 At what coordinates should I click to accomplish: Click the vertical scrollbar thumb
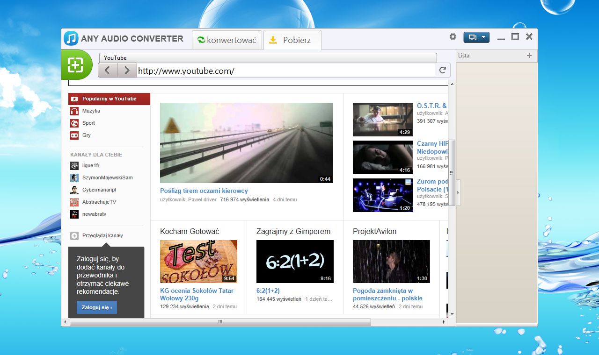pos(452,173)
